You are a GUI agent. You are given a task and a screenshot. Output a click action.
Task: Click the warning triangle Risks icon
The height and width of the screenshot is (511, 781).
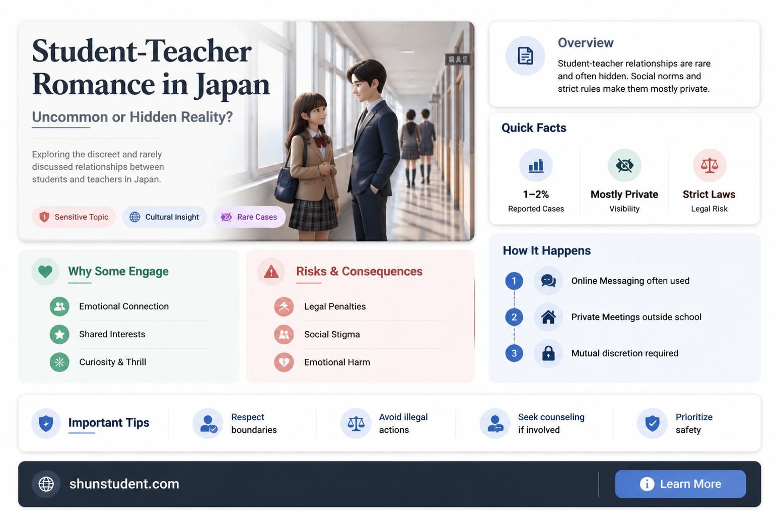(271, 272)
